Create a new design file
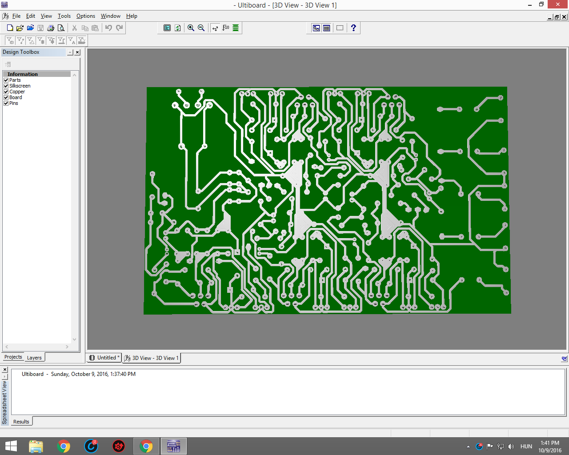This screenshot has height=455, width=569. coord(10,28)
